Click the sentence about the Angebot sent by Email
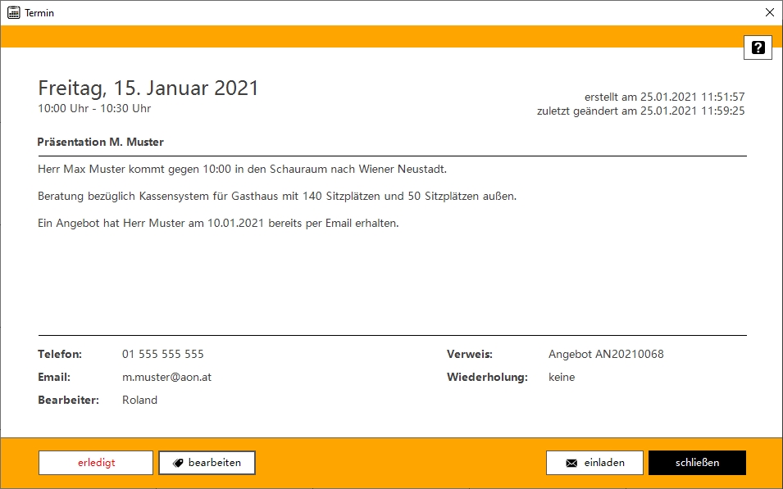 [218, 224]
